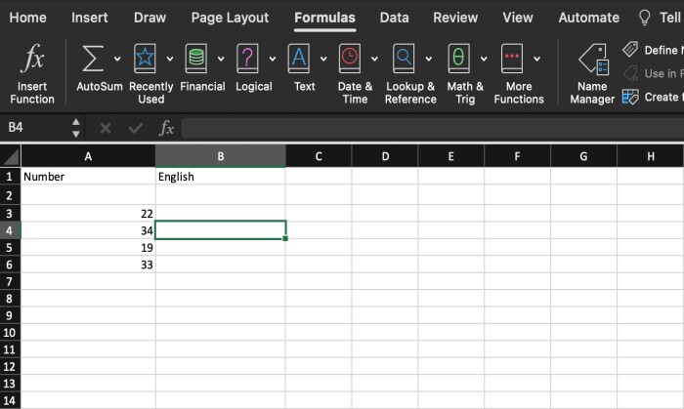Open Recently Used functions star icon
684x409 pixels.
146,59
